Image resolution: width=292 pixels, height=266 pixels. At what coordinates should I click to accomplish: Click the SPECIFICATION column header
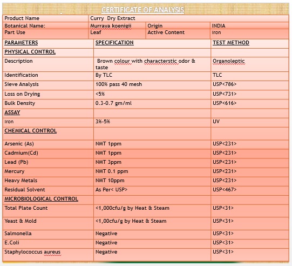(x=114, y=43)
